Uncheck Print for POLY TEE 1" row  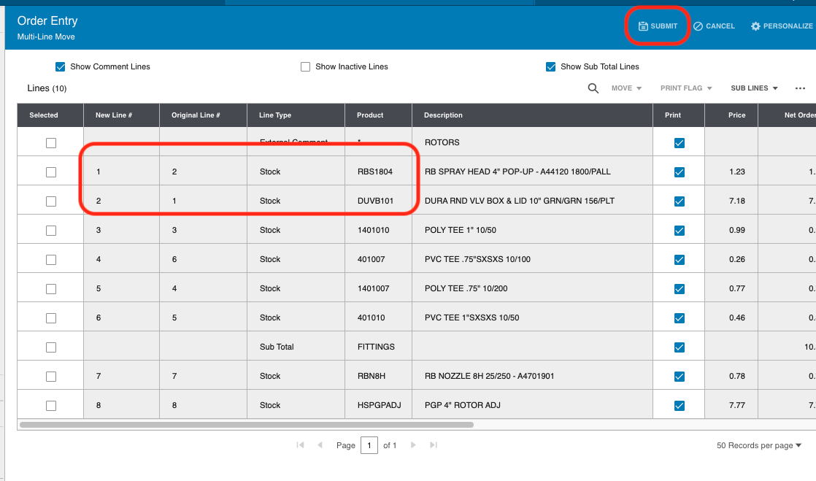[679, 231]
